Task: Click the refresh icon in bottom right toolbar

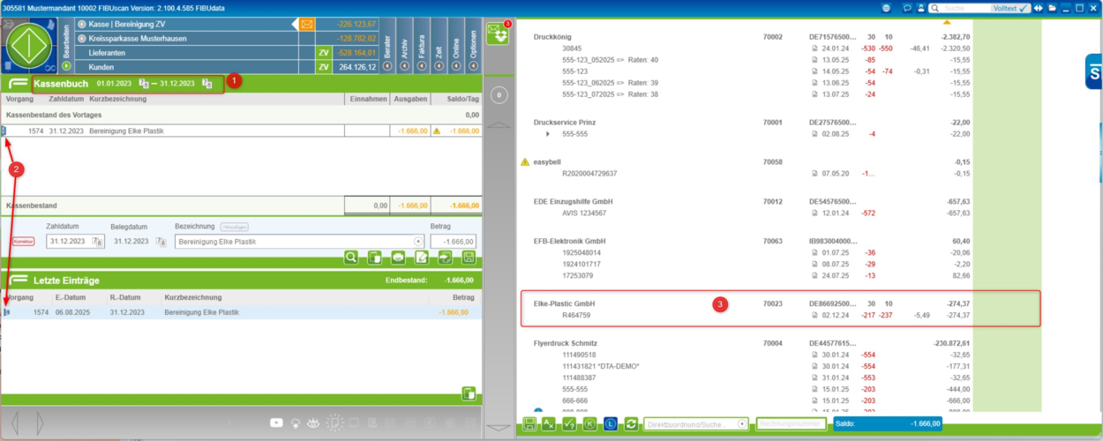Action: click(631, 424)
